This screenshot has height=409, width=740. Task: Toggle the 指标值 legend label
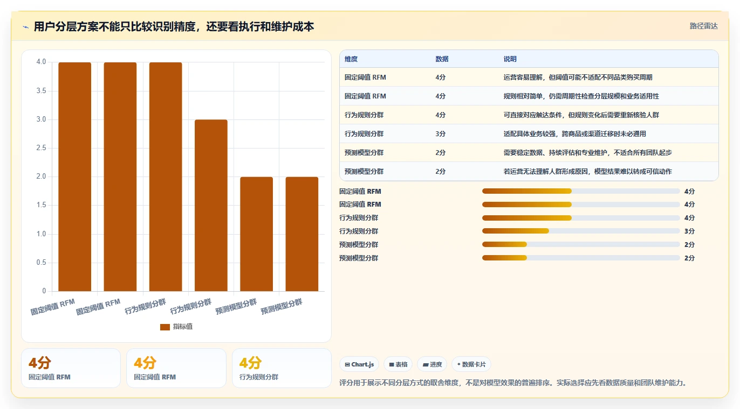point(183,327)
